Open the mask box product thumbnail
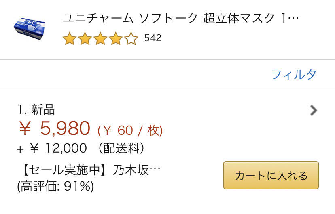335x214 pixels. 29,28
